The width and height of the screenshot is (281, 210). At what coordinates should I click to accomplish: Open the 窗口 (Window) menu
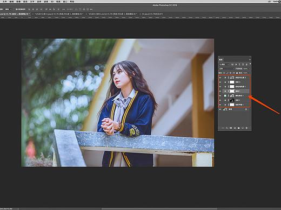tap(65, 2)
